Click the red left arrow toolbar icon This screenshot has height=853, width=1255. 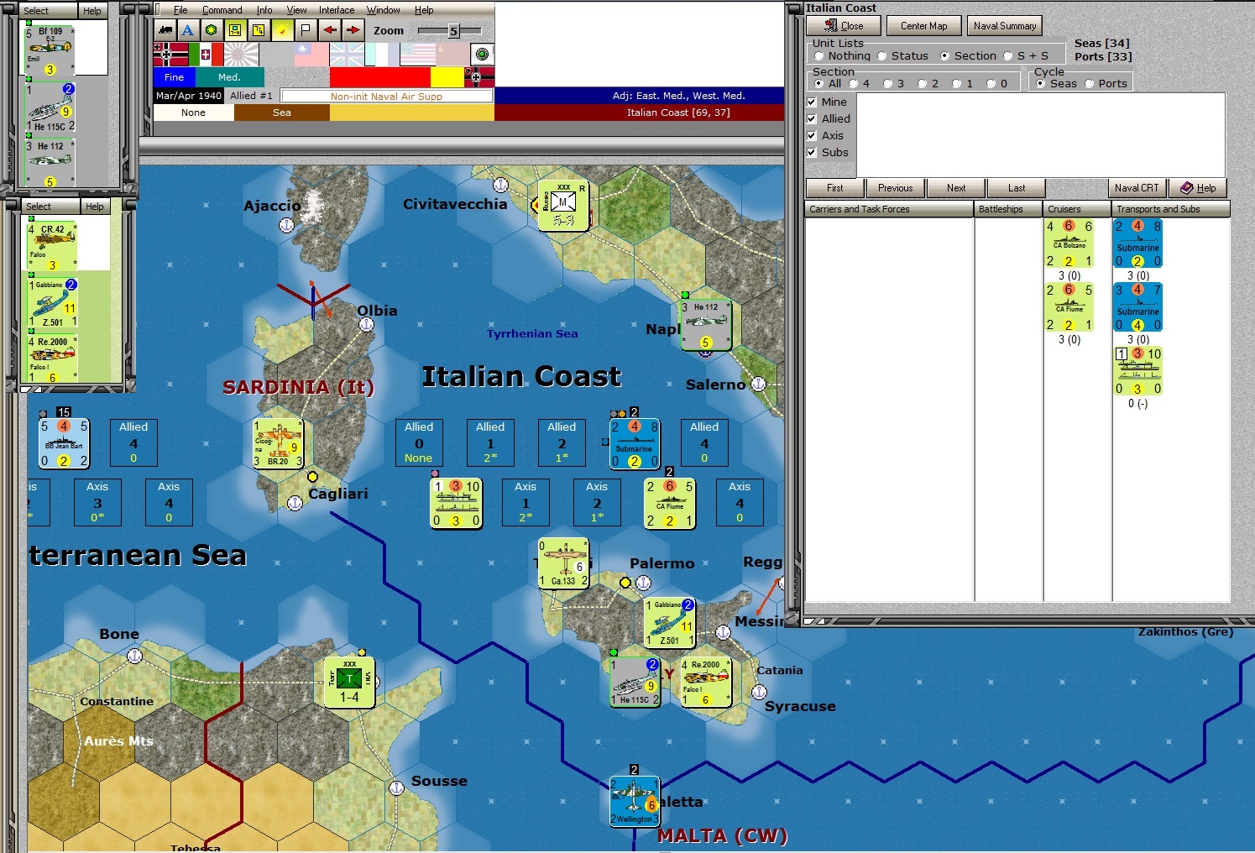click(330, 30)
